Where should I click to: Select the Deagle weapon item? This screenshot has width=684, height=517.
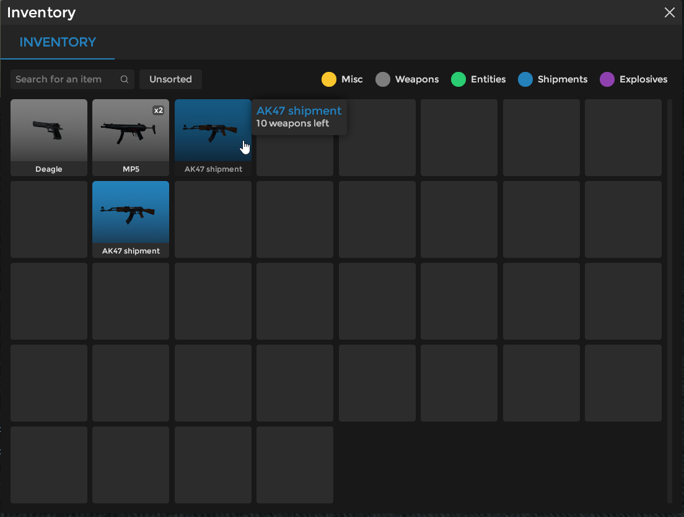point(49,138)
